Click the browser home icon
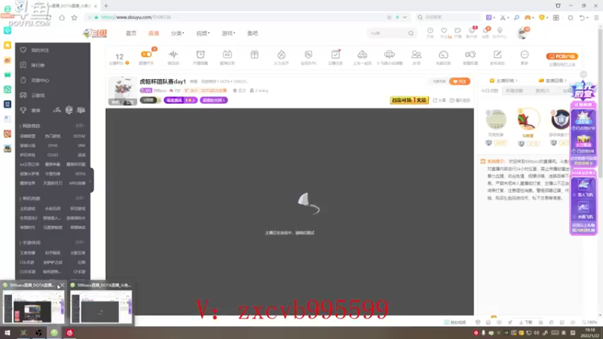 (x=62, y=17)
